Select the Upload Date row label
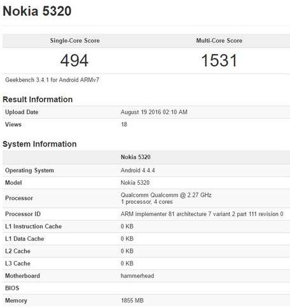The height and width of the screenshot is (307, 290). pos(22,112)
